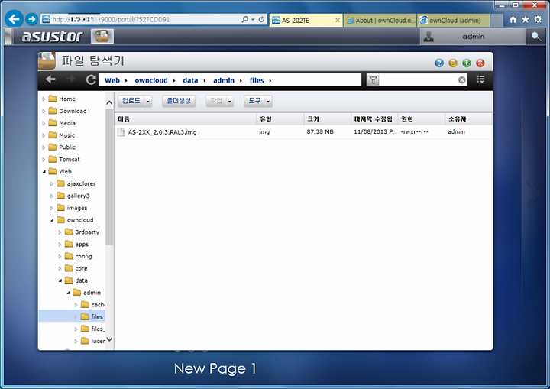Sort by 소유자 owner column header

[469, 119]
